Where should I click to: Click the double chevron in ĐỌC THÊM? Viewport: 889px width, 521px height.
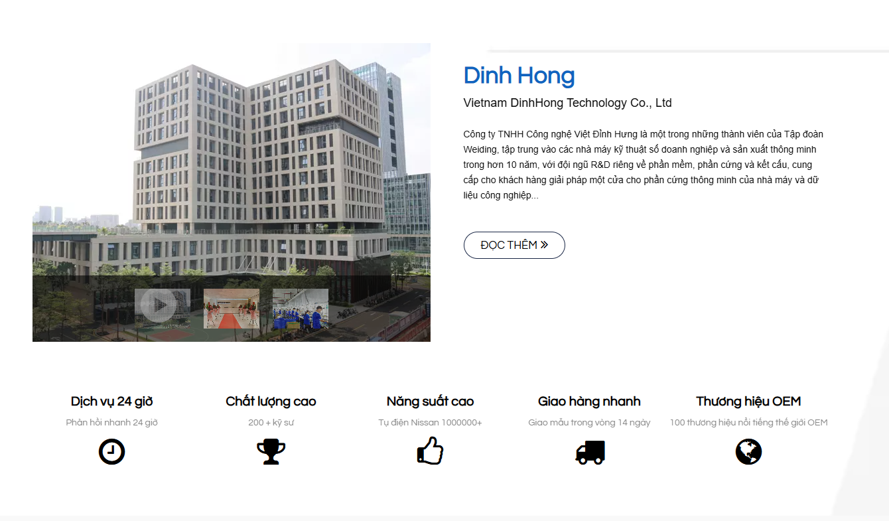point(545,245)
